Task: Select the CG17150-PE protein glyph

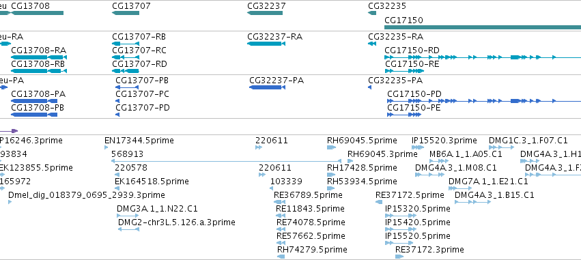Action: (x=404, y=115)
